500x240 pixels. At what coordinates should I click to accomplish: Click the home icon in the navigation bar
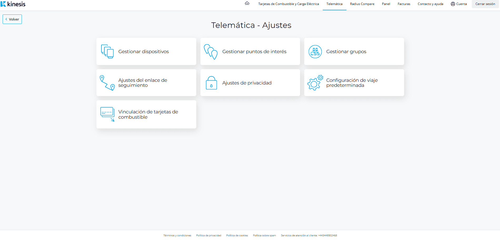click(247, 3)
